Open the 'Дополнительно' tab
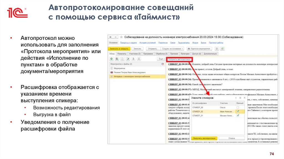This screenshot has width=284, height=159. tap(210, 54)
